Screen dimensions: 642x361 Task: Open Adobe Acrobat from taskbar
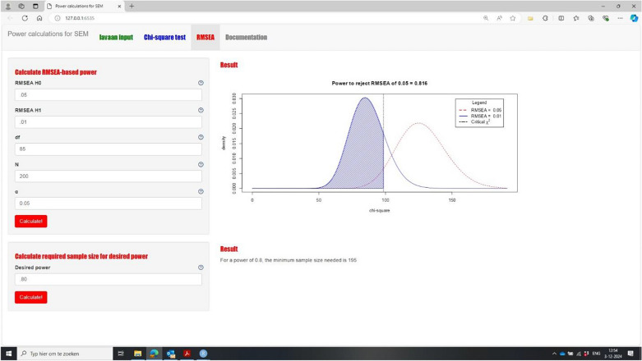(187, 354)
